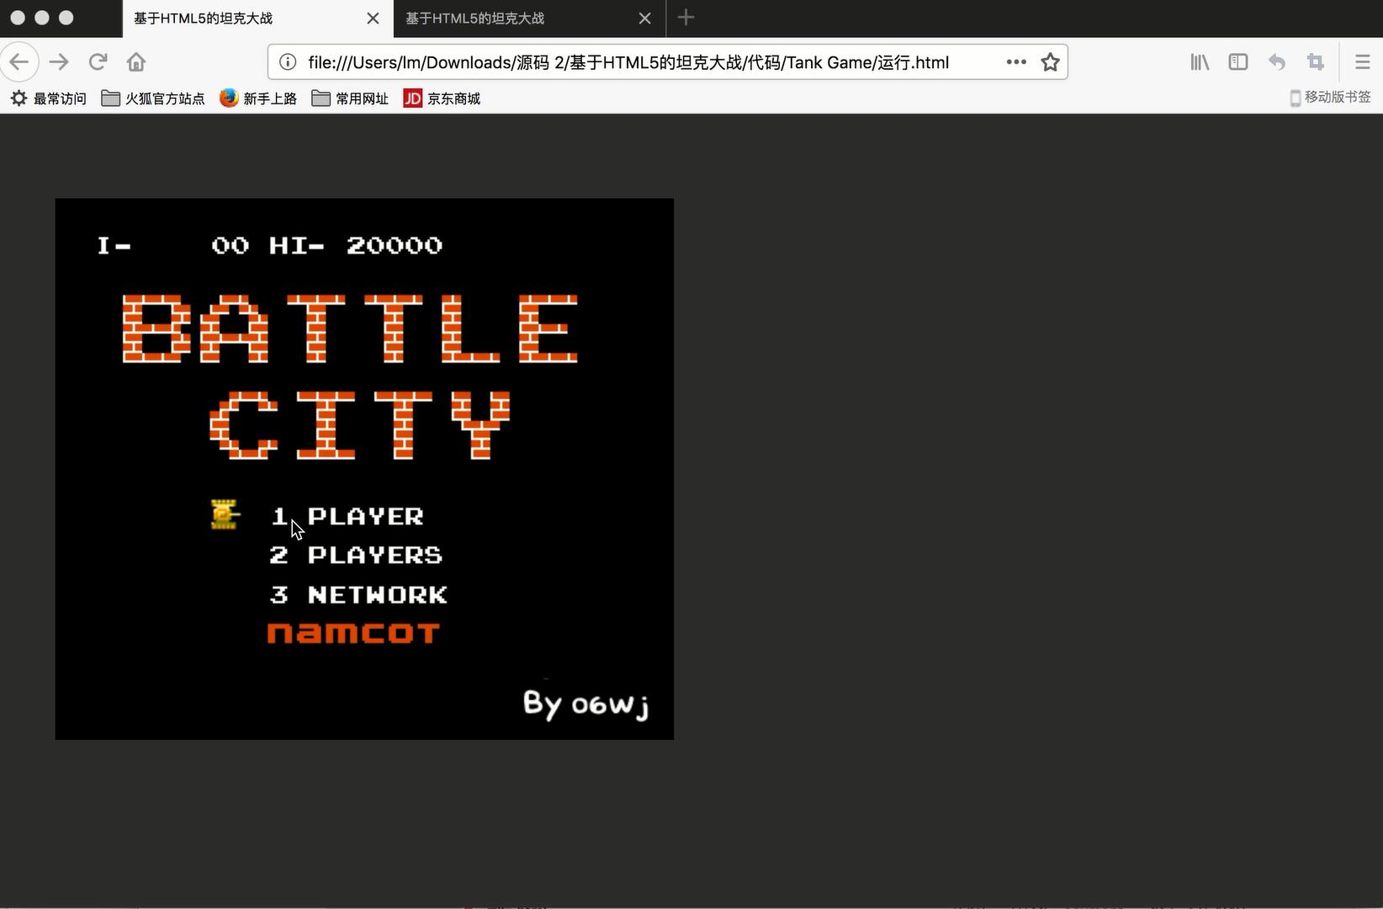Reload the current page
Viewport: 1383px width, 909px height.
pos(98,61)
